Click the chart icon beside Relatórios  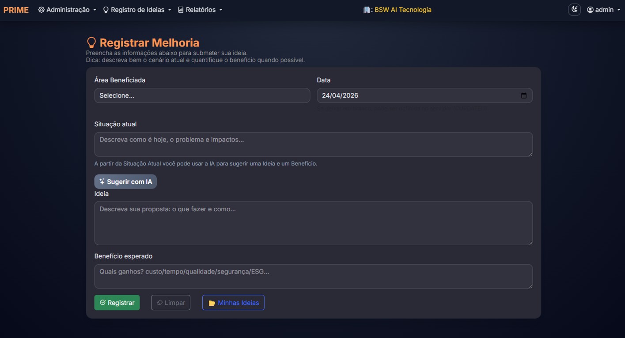tap(181, 10)
